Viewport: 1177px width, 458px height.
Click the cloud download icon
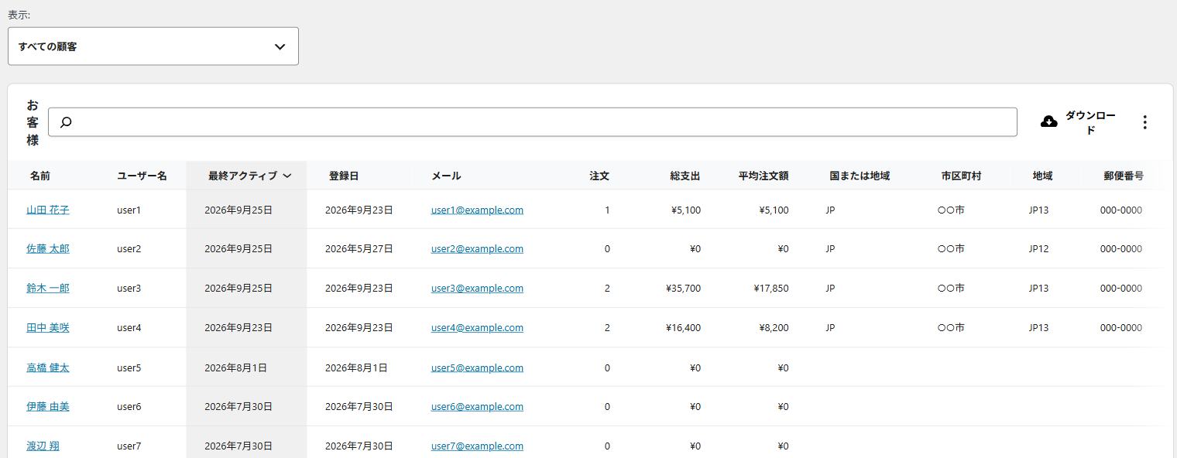tap(1049, 121)
